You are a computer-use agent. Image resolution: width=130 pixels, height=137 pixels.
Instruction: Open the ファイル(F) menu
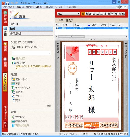[x=8, y=7]
